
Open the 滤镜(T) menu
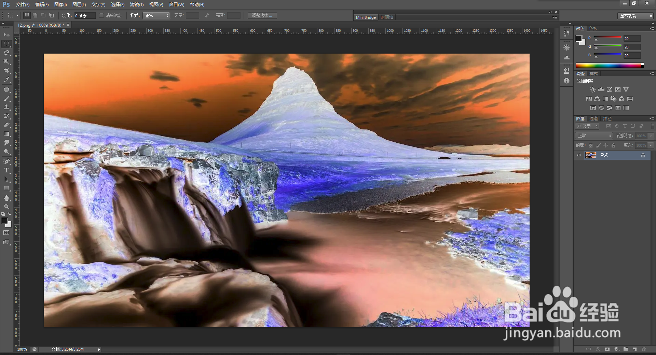click(137, 4)
